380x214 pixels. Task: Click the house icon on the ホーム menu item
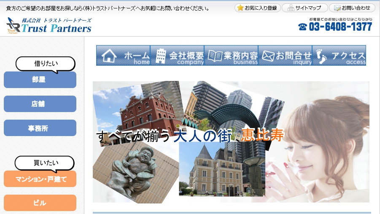(x=109, y=56)
